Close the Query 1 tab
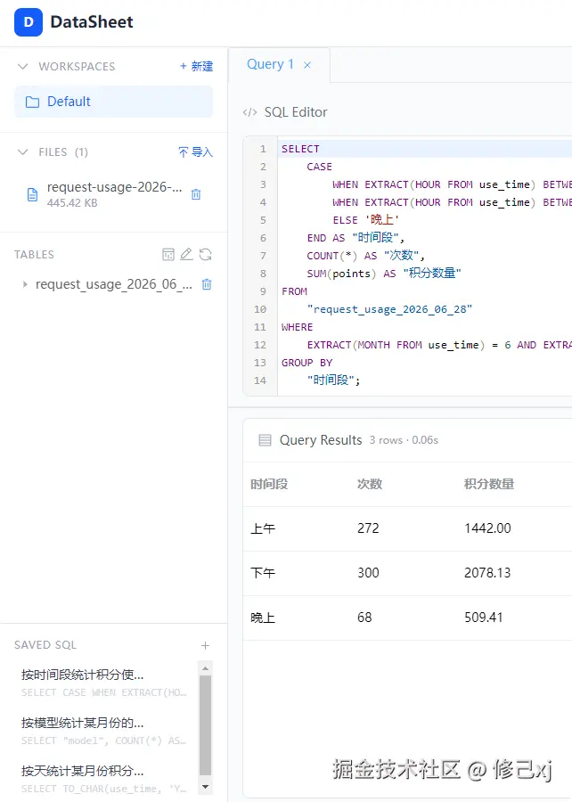 click(x=307, y=65)
